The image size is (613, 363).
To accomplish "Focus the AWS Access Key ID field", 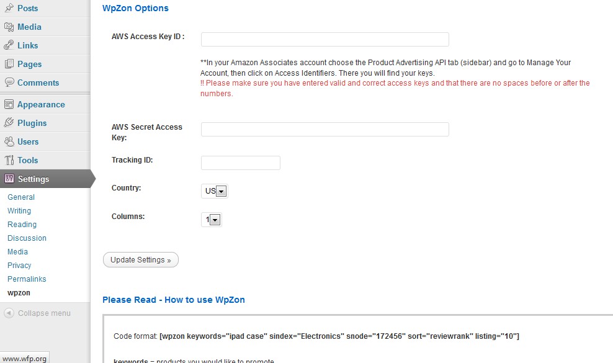I will [x=325, y=40].
